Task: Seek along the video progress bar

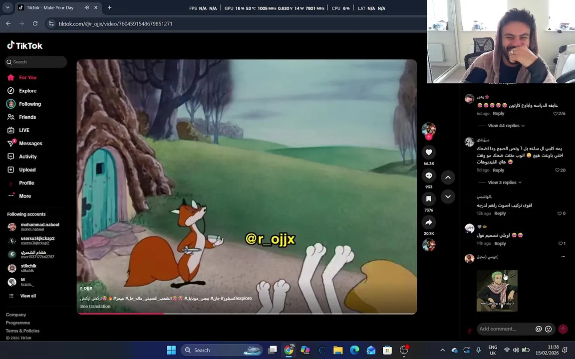Action: (x=247, y=314)
